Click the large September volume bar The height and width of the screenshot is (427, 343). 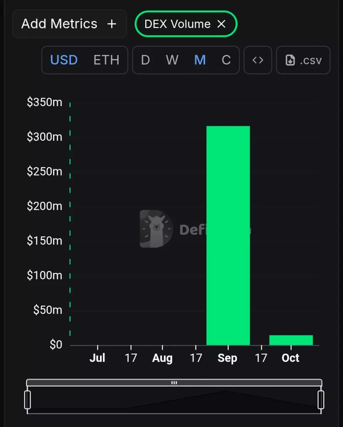click(x=228, y=235)
